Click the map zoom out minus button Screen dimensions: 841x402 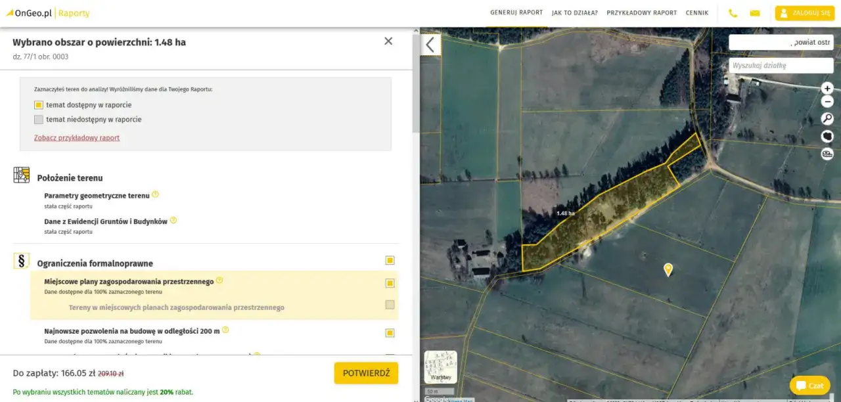tap(827, 102)
